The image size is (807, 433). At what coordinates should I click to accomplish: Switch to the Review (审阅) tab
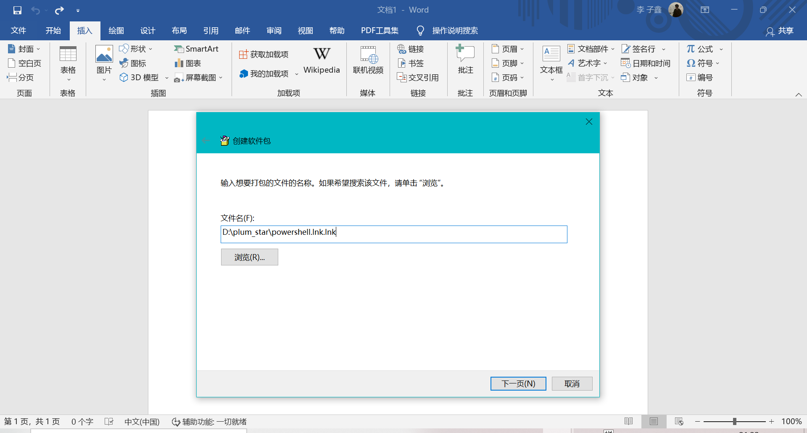point(274,31)
